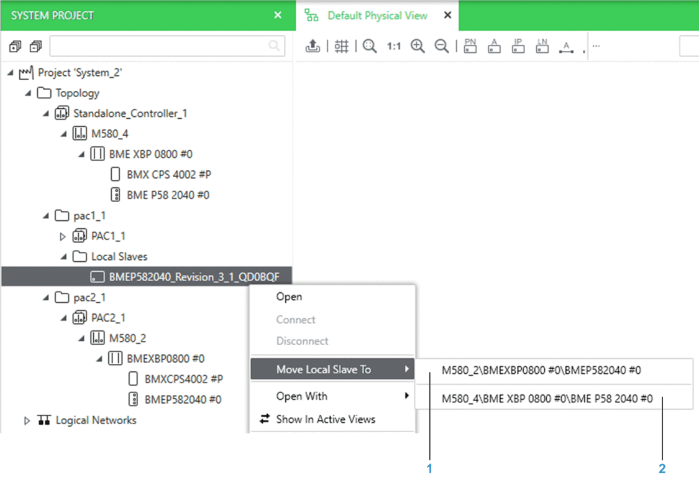
Task: Click the pac1_1 folder icon
Action: point(62,216)
